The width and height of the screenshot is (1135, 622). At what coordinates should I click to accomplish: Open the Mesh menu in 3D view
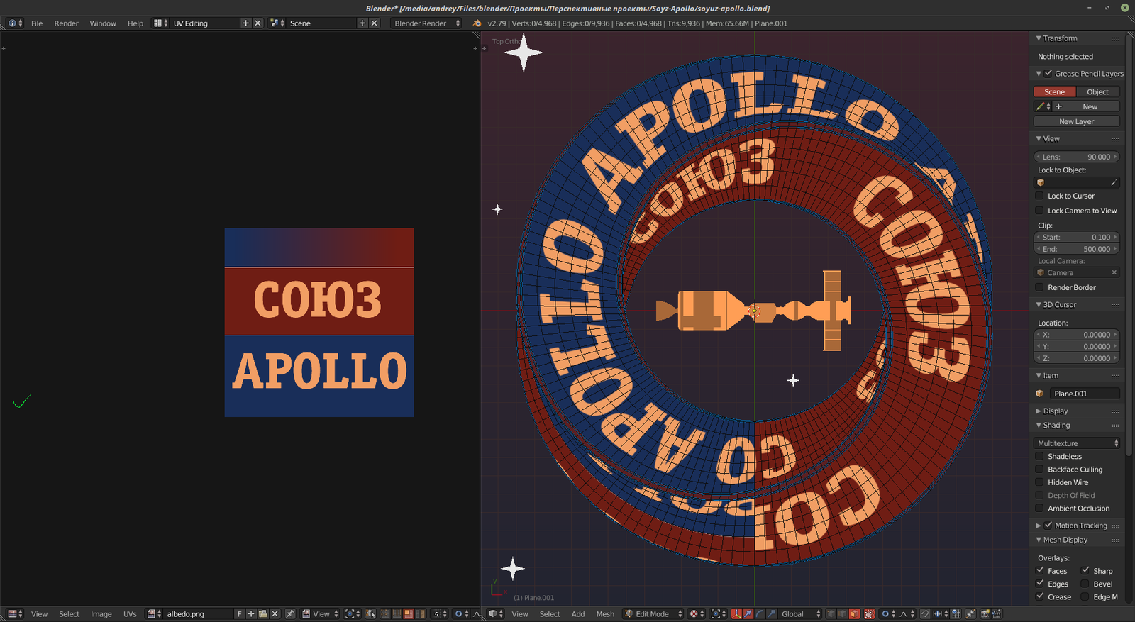605,614
